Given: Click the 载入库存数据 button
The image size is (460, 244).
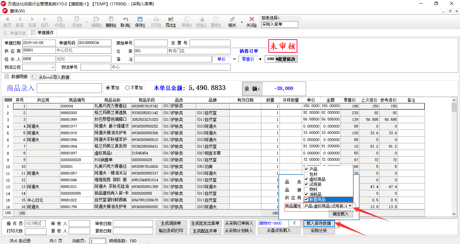Looking at the screenshot, I should tap(319, 224).
